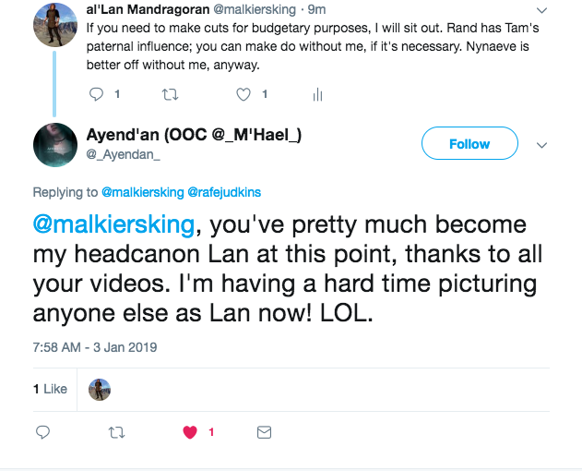Open @rafejudkins link in Replying to line
This screenshot has width=582, height=471.
(224, 192)
